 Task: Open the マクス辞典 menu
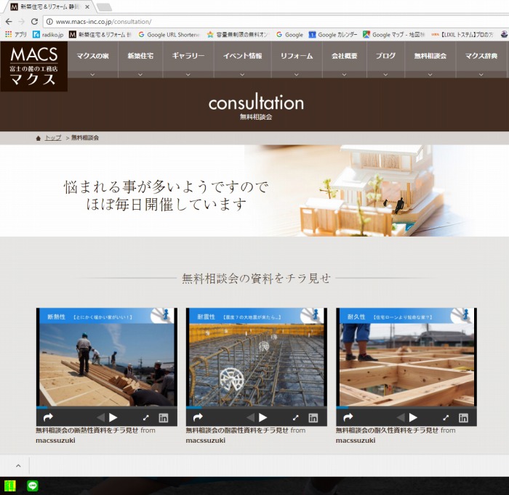tap(481, 56)
